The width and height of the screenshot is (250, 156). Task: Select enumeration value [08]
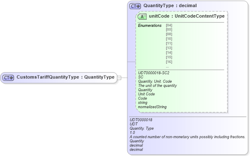pyautogui.click(x=169, y=34)
